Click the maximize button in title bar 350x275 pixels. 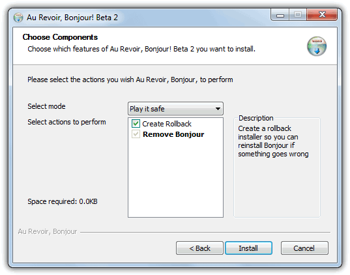[x=298, y=15]
